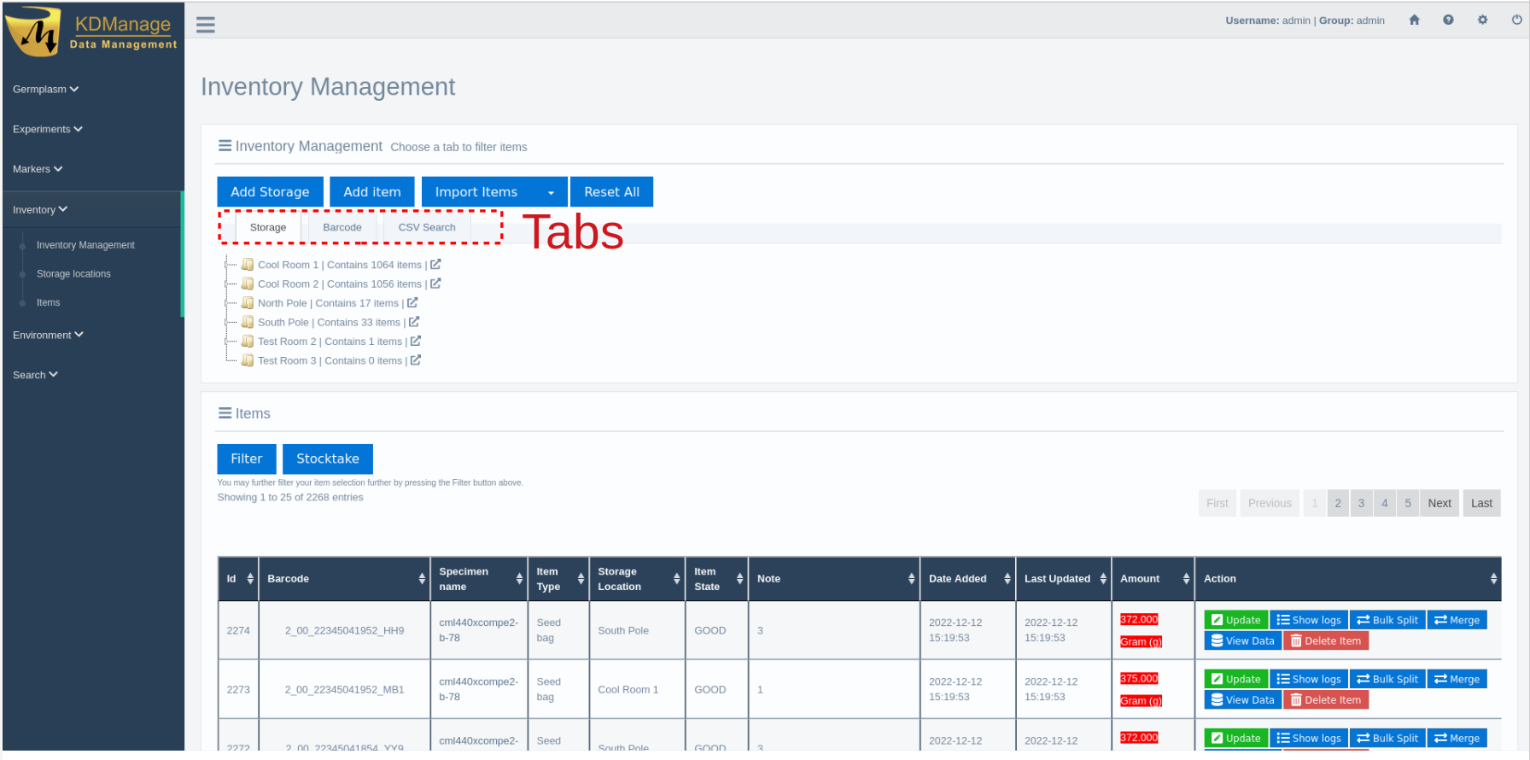Click the power logout icon

pos(1516,20)
